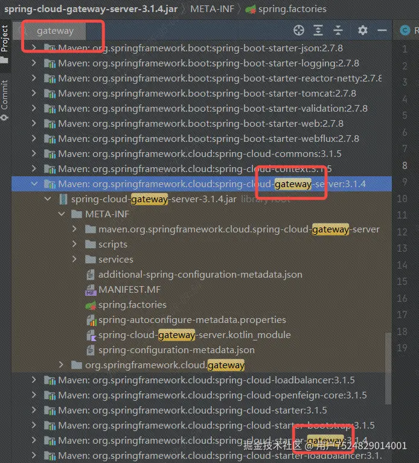
Task: Click the library icon of spring-cloud-loadbalancer:3.1.5
Action: tap(50, 380)
